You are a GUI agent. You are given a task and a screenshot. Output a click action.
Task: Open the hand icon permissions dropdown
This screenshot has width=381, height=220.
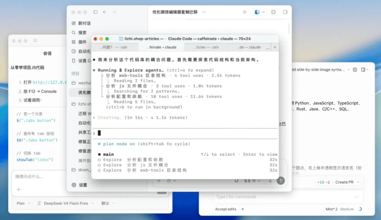click(x=171, y=181)
